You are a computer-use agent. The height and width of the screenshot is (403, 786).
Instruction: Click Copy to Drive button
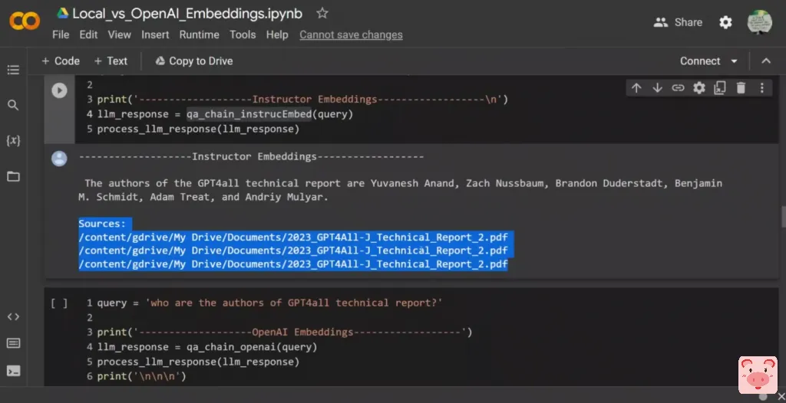[x=193, y=61]
